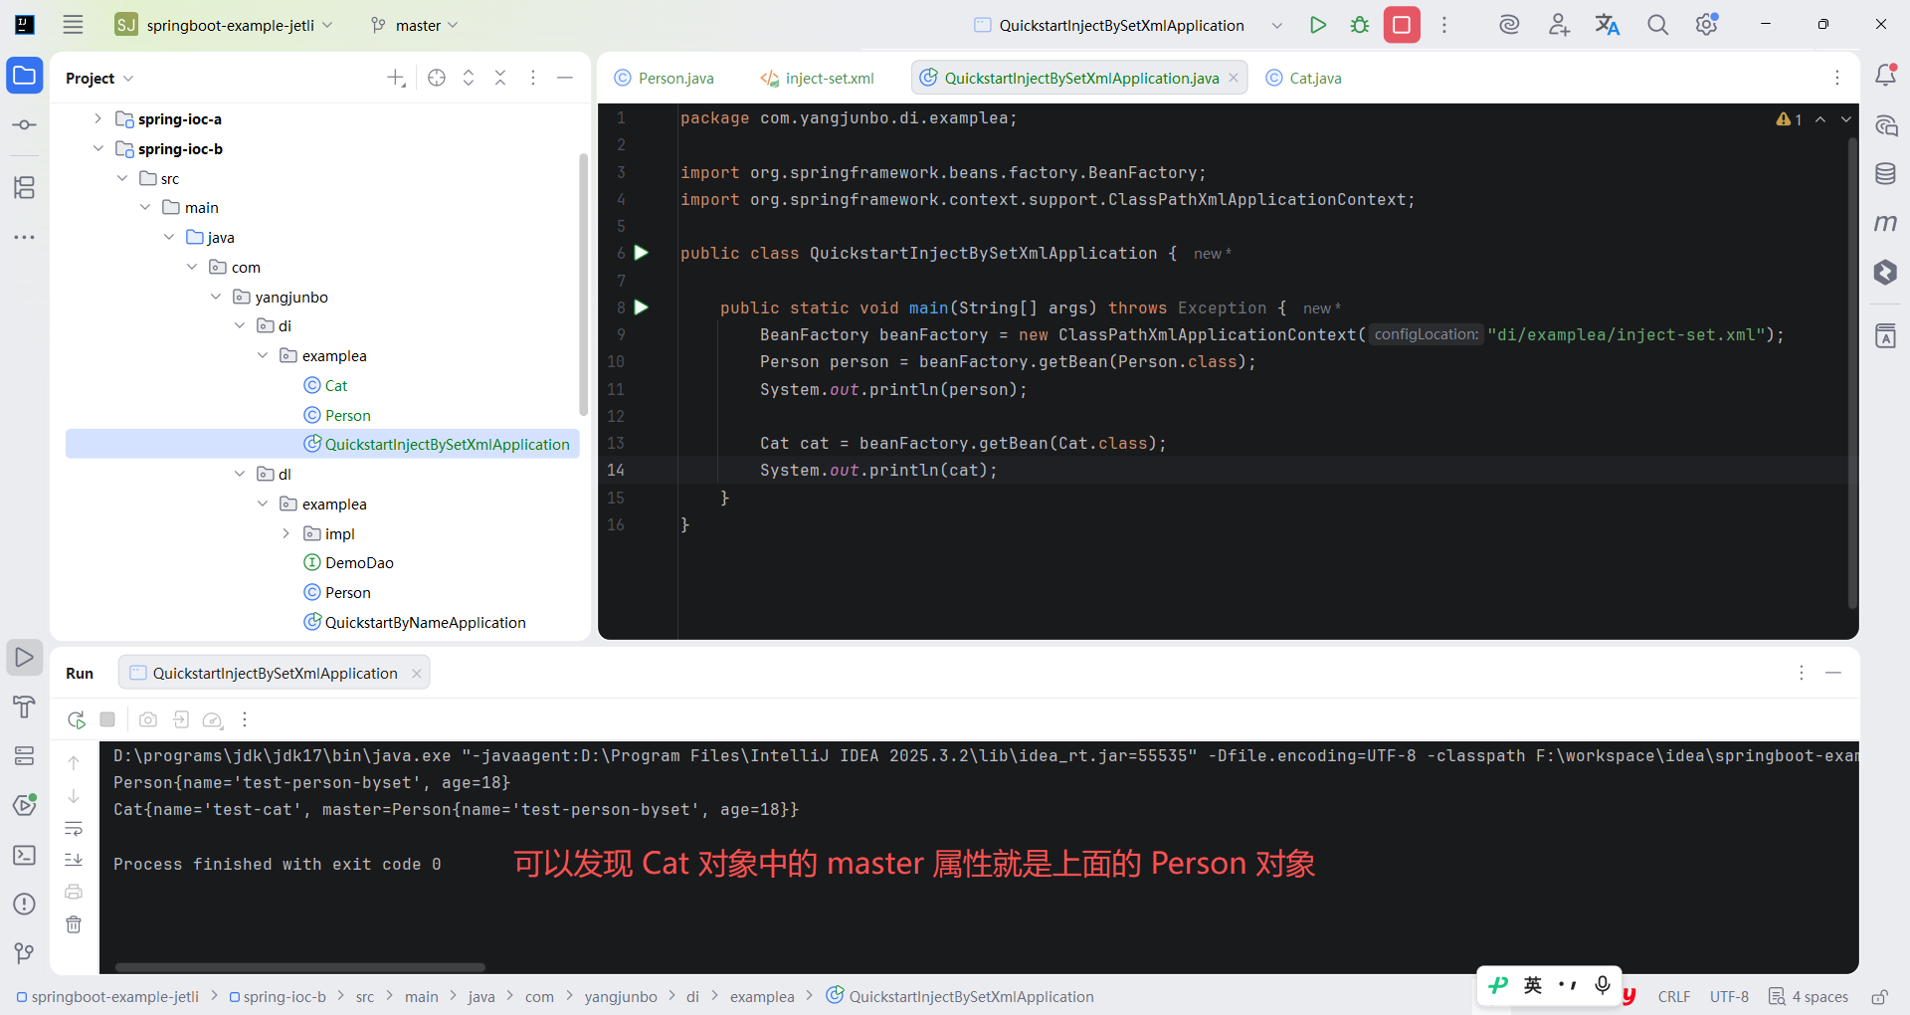Open Problems tool window
Viewport: 1910px width, 1015px height.
point(25,904)
